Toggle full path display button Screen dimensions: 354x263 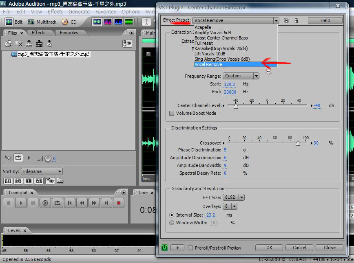click(x=60, y=180)
